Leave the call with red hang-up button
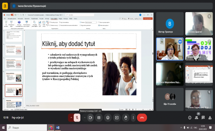Viewport: 215px width, 131px height. point(142,118)
